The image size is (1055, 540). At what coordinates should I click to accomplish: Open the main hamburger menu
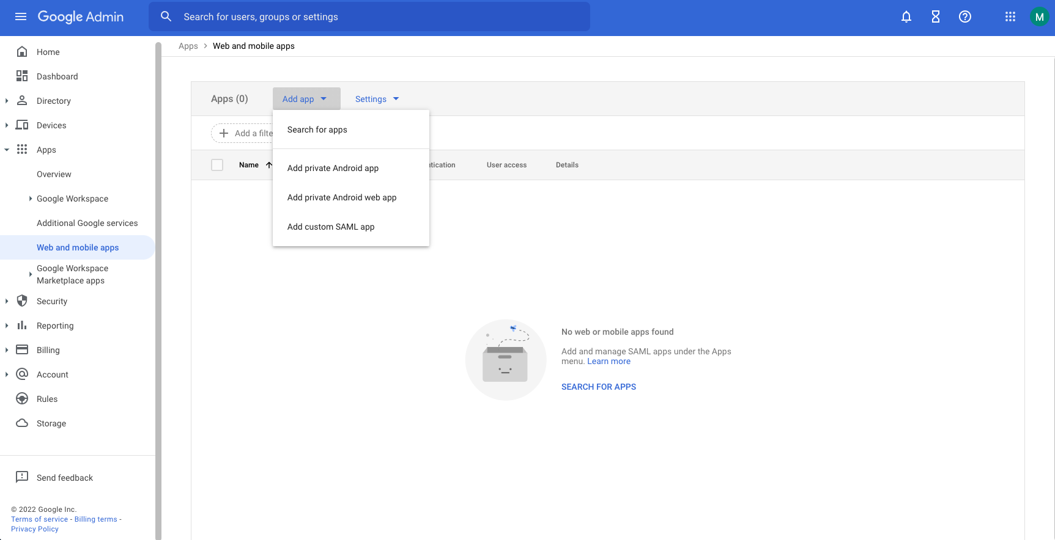pyautogui.click(x=21, y=16)
